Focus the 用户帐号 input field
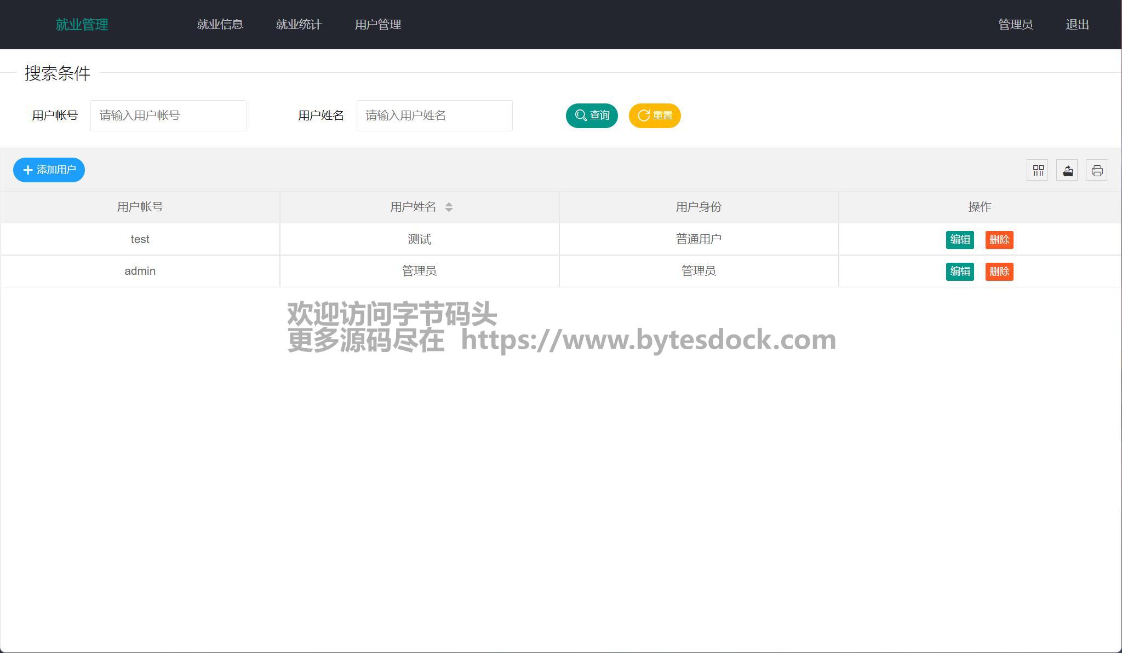Image resolution: width=1122 pixels, height=653 pixels. 168,115
